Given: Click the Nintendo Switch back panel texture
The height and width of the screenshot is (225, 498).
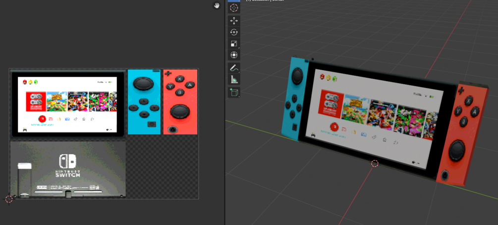Looking at the screenshot, I should click(68, 170).
